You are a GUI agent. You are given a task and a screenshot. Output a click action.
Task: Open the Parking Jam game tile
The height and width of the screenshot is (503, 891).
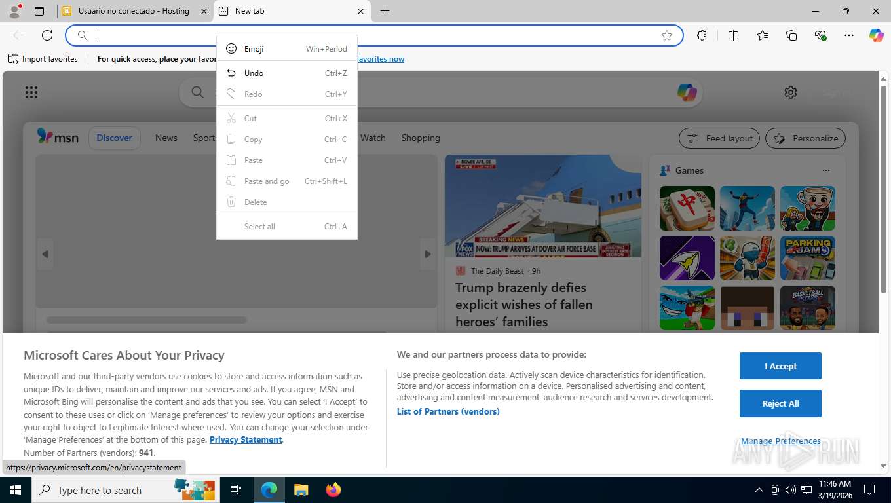click(x=808, y=258)
